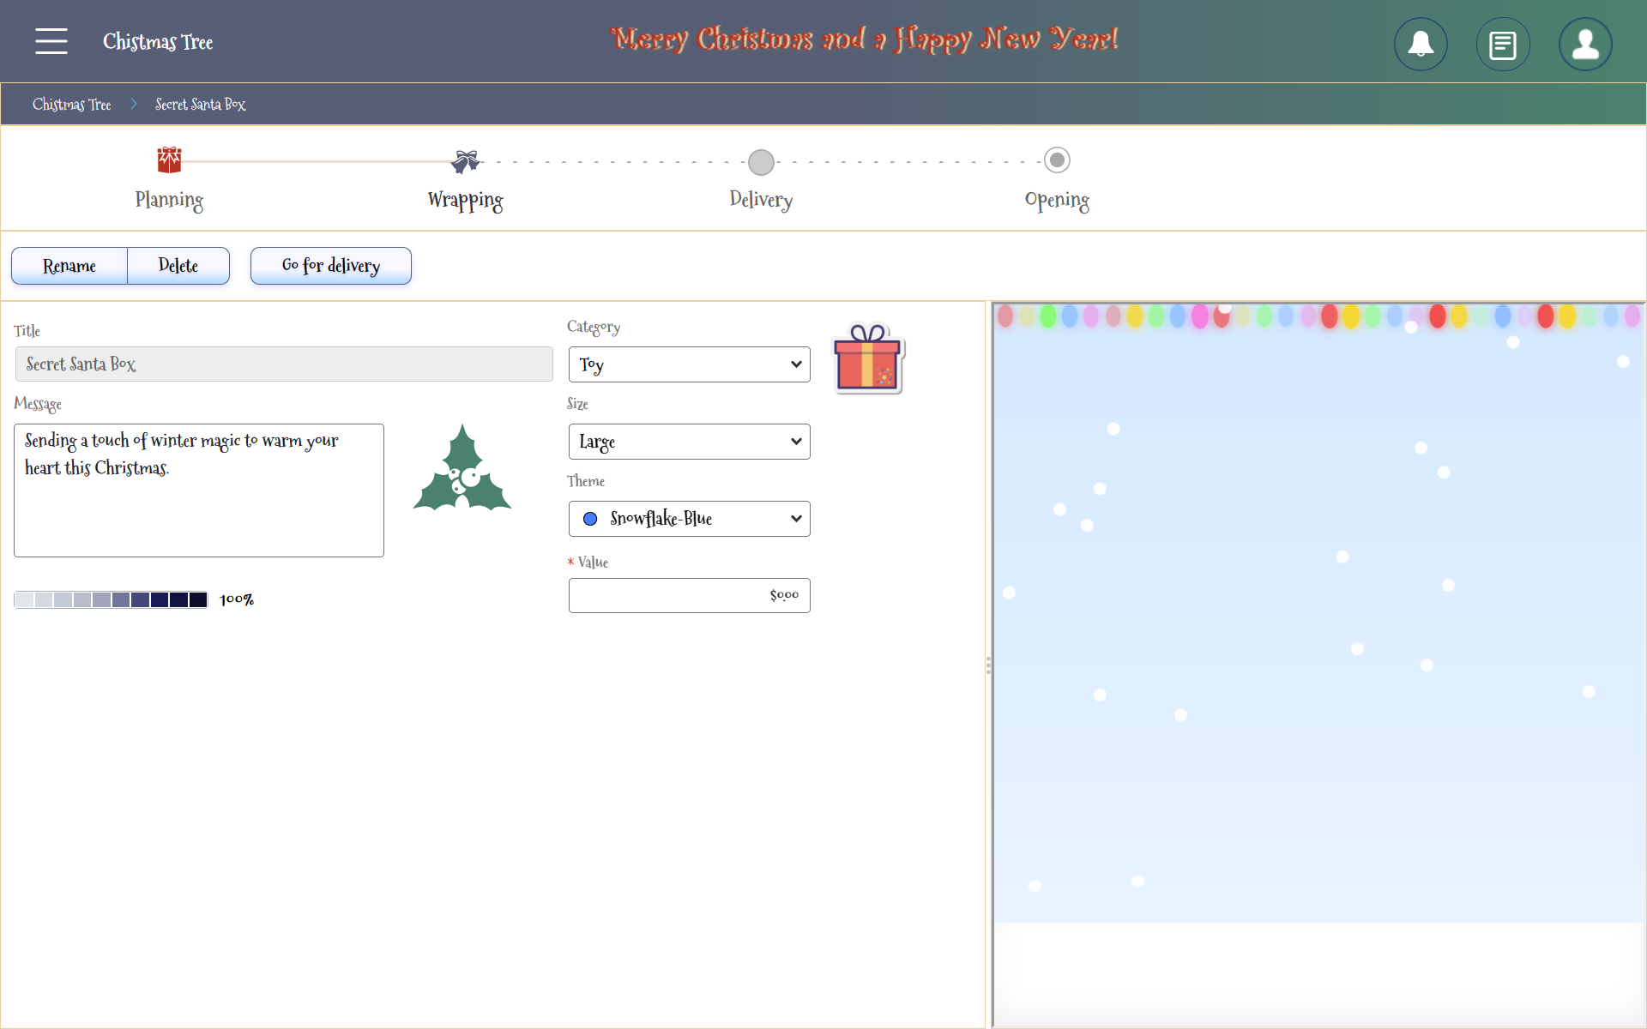Screen dimensions: 1647x1029
Task: Select the Opening step circle
Action: (x=1057, y=159)
